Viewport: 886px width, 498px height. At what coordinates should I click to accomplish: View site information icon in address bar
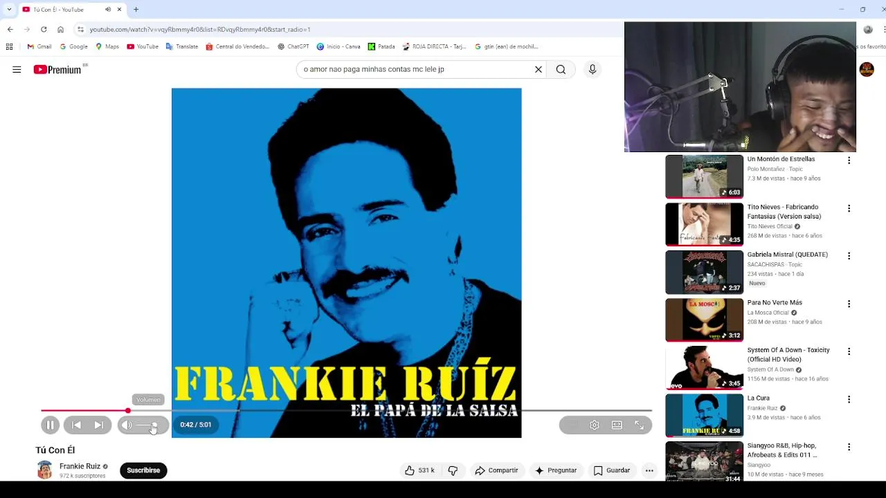tap(80, 29)
